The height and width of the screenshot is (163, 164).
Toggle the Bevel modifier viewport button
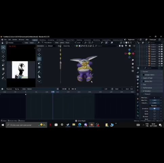(x=155, y=114)
